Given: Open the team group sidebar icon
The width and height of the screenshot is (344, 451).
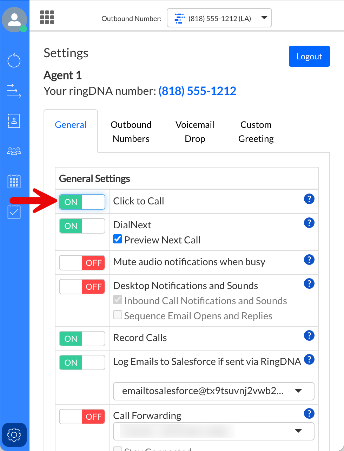Looking at the screenshot, I should coord(14,151).
